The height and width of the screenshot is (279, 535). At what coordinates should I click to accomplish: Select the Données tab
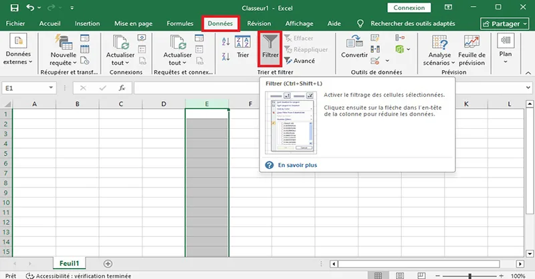(221, 23)
